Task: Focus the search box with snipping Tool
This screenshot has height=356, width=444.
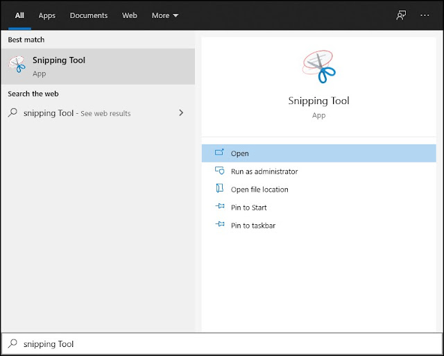Action: pos(222,344)
